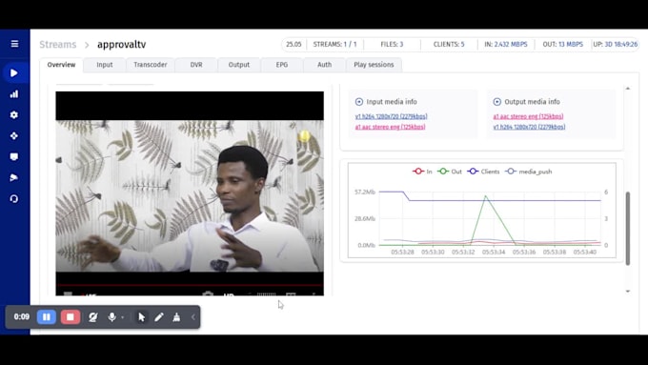Toggle the Out series in chart legend
This screenshot has width=648, height=365.
coord(450,172)
